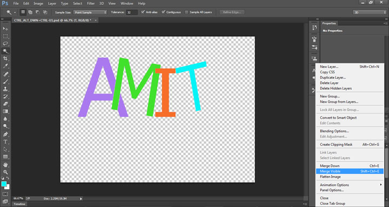This screenshot has height=207, width=389.
Task: Select the Crop tool
Action: [x=5, y=58]
